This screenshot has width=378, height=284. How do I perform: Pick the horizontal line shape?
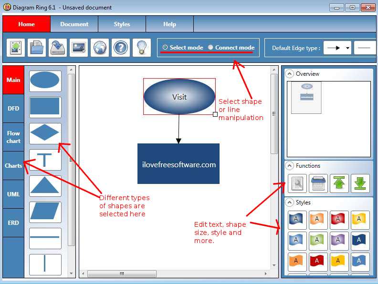[x=45, y=238]
